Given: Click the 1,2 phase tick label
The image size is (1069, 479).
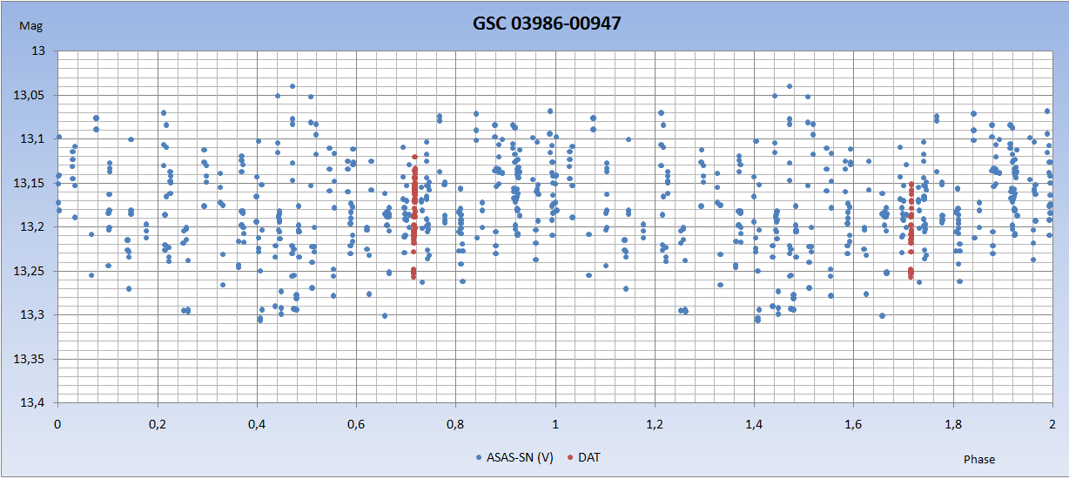Looking at the screenshot, I should point(655,424).
